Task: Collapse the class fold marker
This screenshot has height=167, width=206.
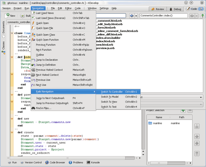Action: [x=12, y=33]
